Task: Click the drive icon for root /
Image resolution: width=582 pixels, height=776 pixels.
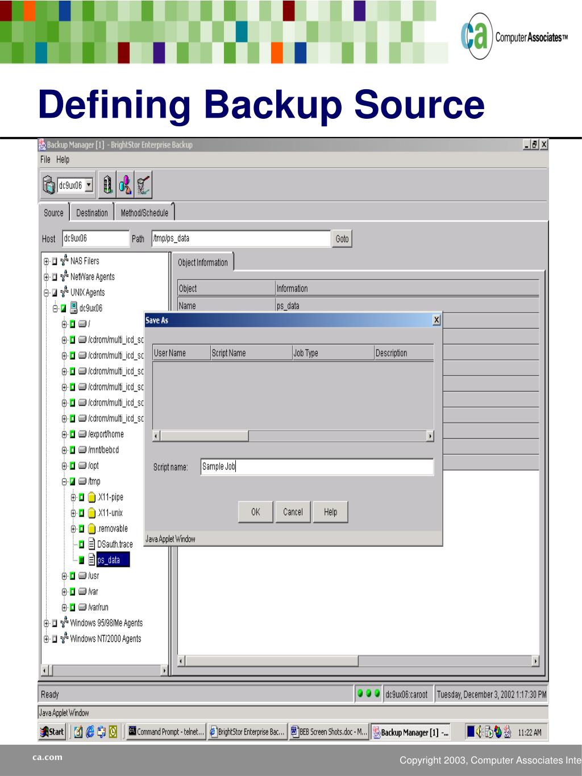Action: [x=82, y=324]
